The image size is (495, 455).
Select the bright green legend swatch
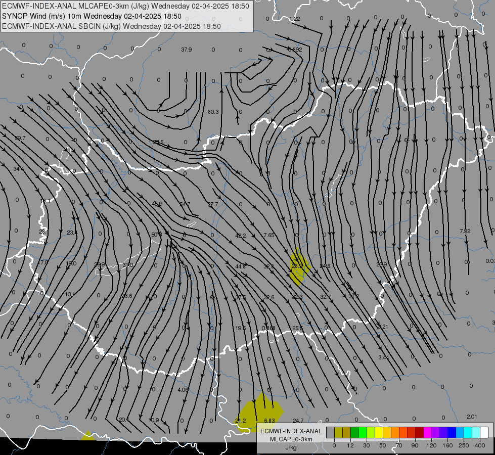[363, 432]
